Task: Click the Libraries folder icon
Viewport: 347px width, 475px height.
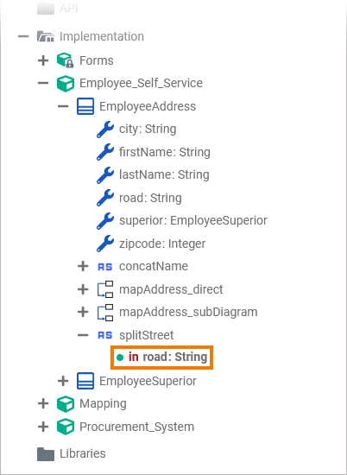Action: [x=46, y=453]
